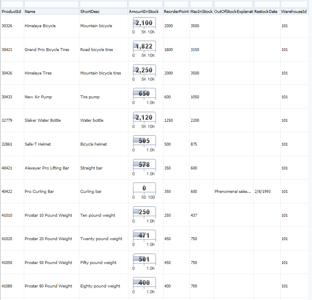Image resolution: width=312 pixels, height=300 pixels.
Task: Click the 2,250 stock gauge for Himalaya Tires
Action: (x=144, y=73)
